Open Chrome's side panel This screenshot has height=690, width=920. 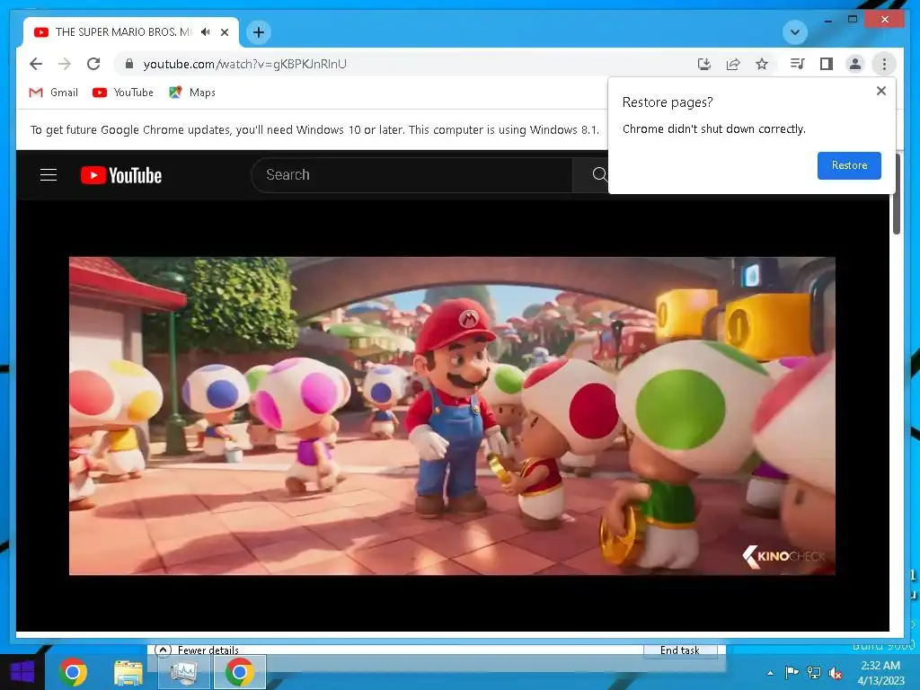coord(827,64)
